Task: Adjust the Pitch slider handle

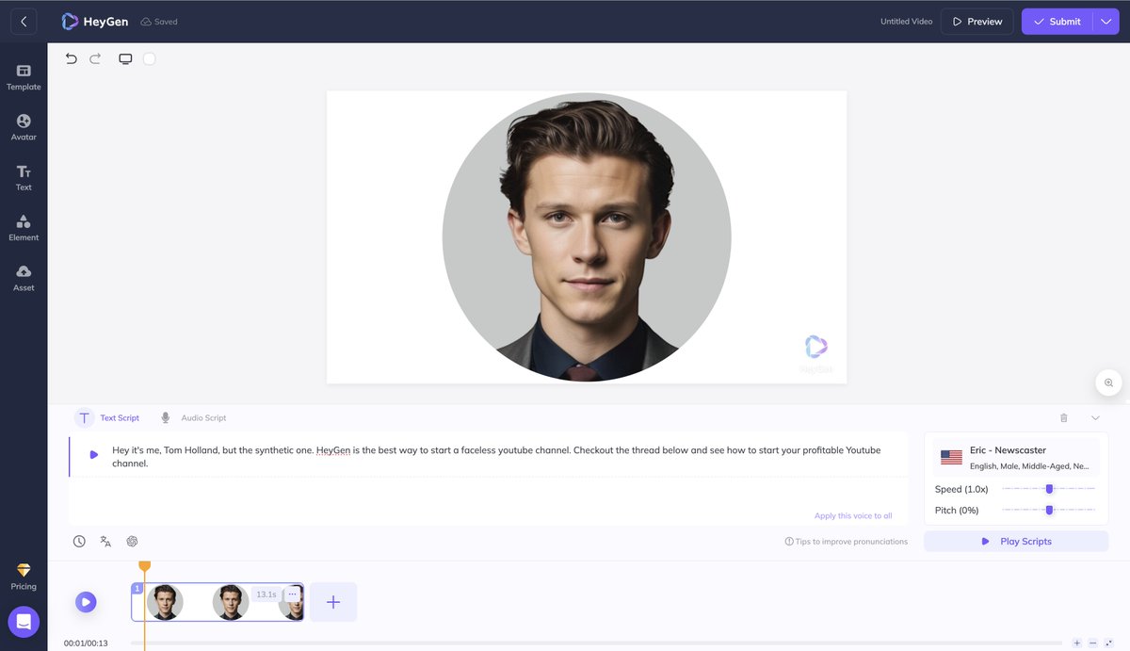Action: pos(1049,510)
